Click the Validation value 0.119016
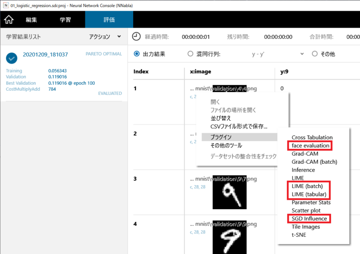The image size is (360, 254). (57, 77)
